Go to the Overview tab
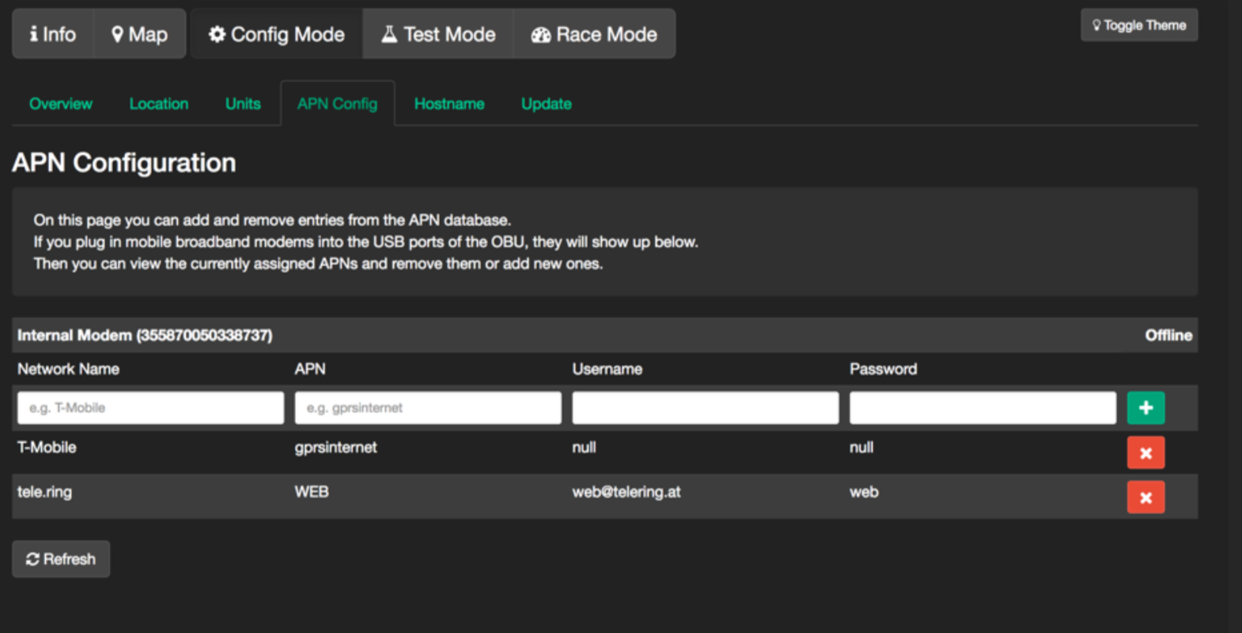Image resolution: width=1242 pixels, height=633 pixels. (x=61, y=104)
